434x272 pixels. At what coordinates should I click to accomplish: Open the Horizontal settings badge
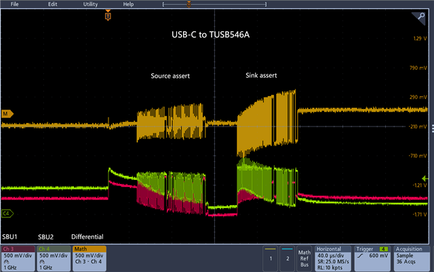point(333,258)
